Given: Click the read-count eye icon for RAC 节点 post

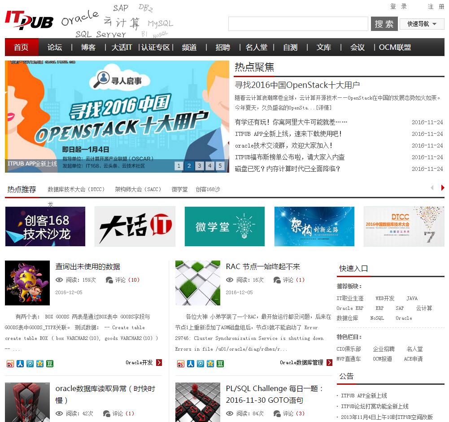Looking at the screenshot, I should (230, 280).
